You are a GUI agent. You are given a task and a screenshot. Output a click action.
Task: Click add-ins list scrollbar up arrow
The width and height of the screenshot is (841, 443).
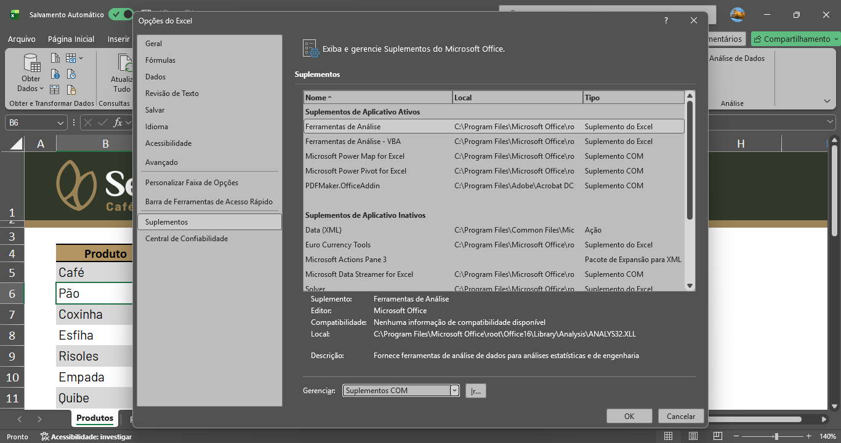pyautogui.click(x=690, y=95)
